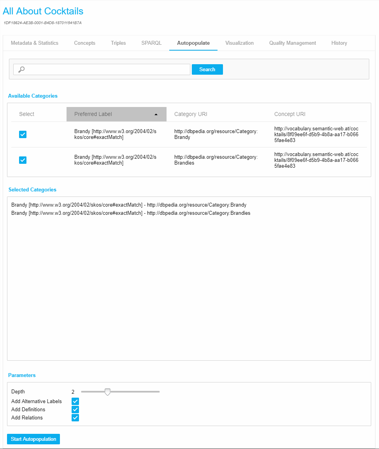This screenshot has height=449, width=379.
Task: Switch to the Concepts tab
Action: [x=84, y=43]
